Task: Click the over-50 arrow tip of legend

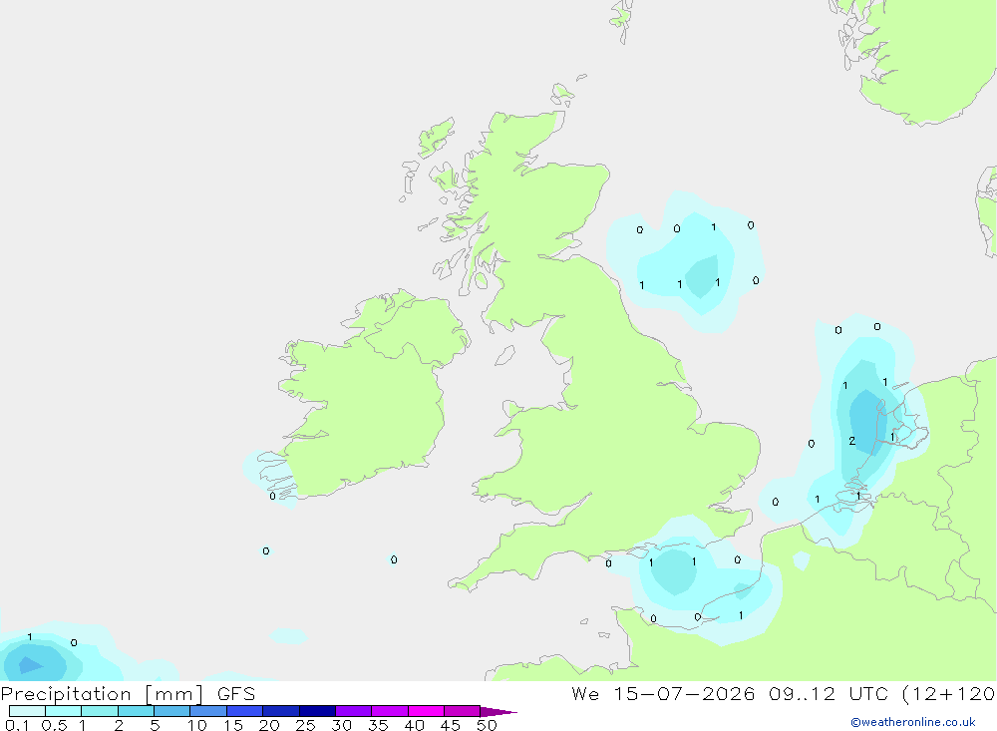Action: (x=498, y=712)
